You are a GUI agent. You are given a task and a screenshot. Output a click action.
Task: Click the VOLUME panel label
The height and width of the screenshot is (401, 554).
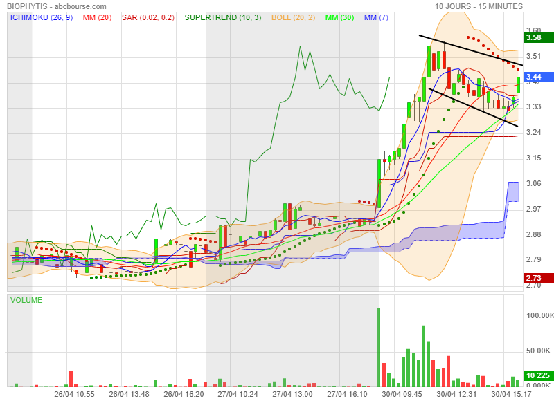click(26, 300)
